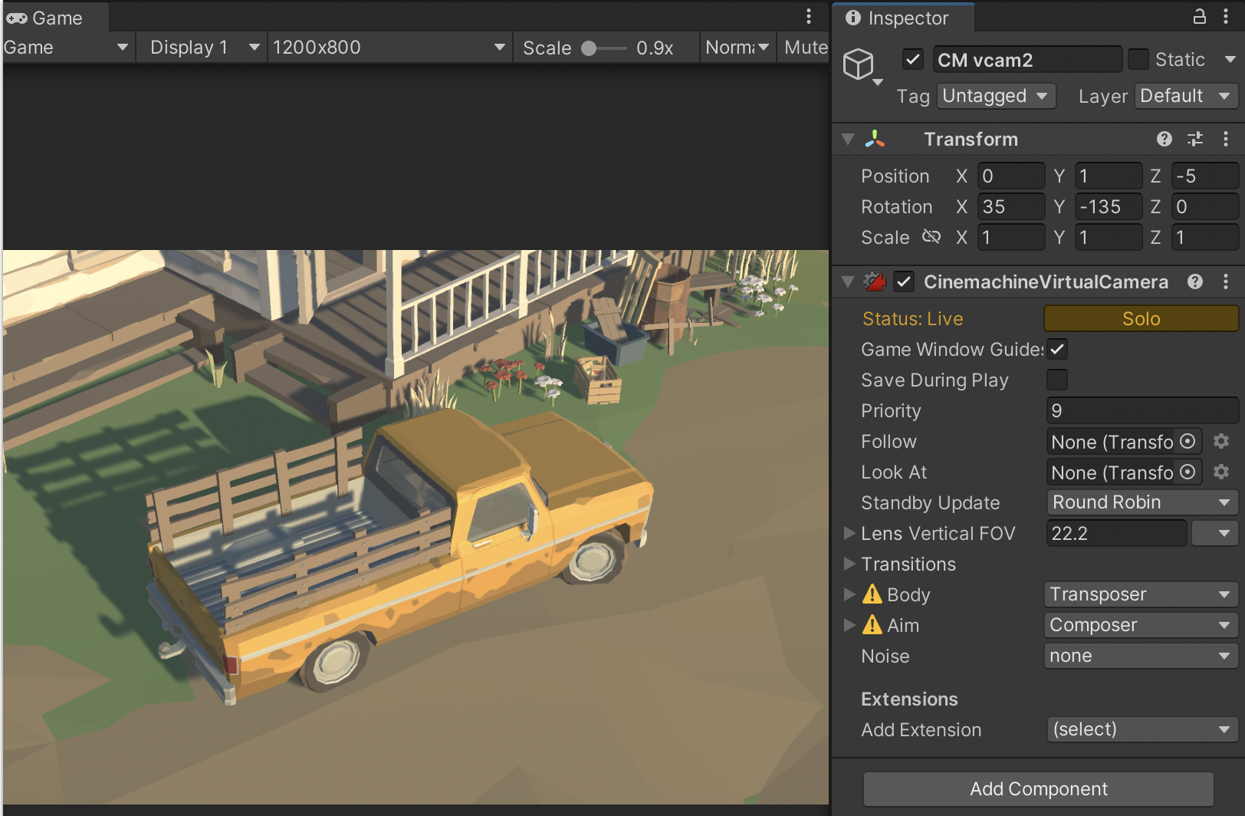Uncheck Game Window Guides

click(x=1057, y=349)
